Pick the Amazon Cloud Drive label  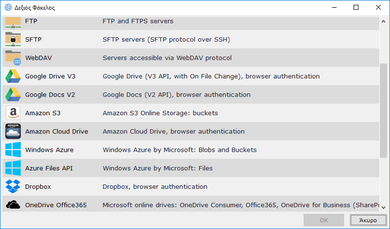[x=57, y=131]
